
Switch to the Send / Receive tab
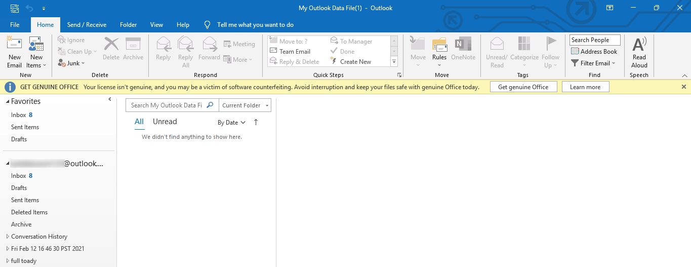[x=87, y=24]
